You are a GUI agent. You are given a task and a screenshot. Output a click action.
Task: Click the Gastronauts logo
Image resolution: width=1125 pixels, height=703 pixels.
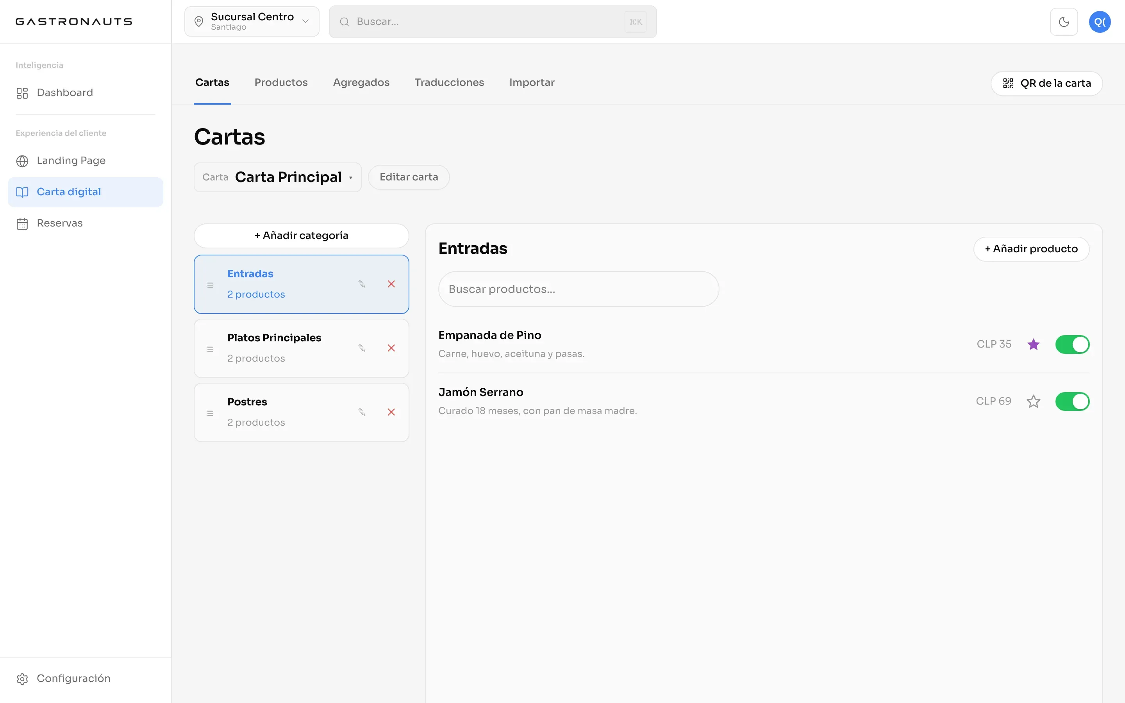[x=74, y=21]
